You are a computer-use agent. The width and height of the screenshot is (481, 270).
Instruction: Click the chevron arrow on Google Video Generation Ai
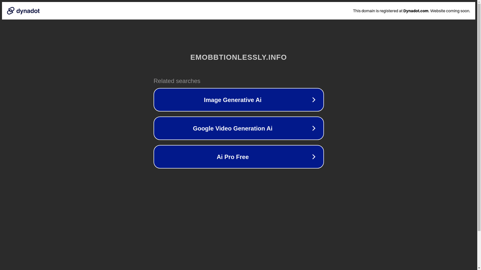[314, 128]
